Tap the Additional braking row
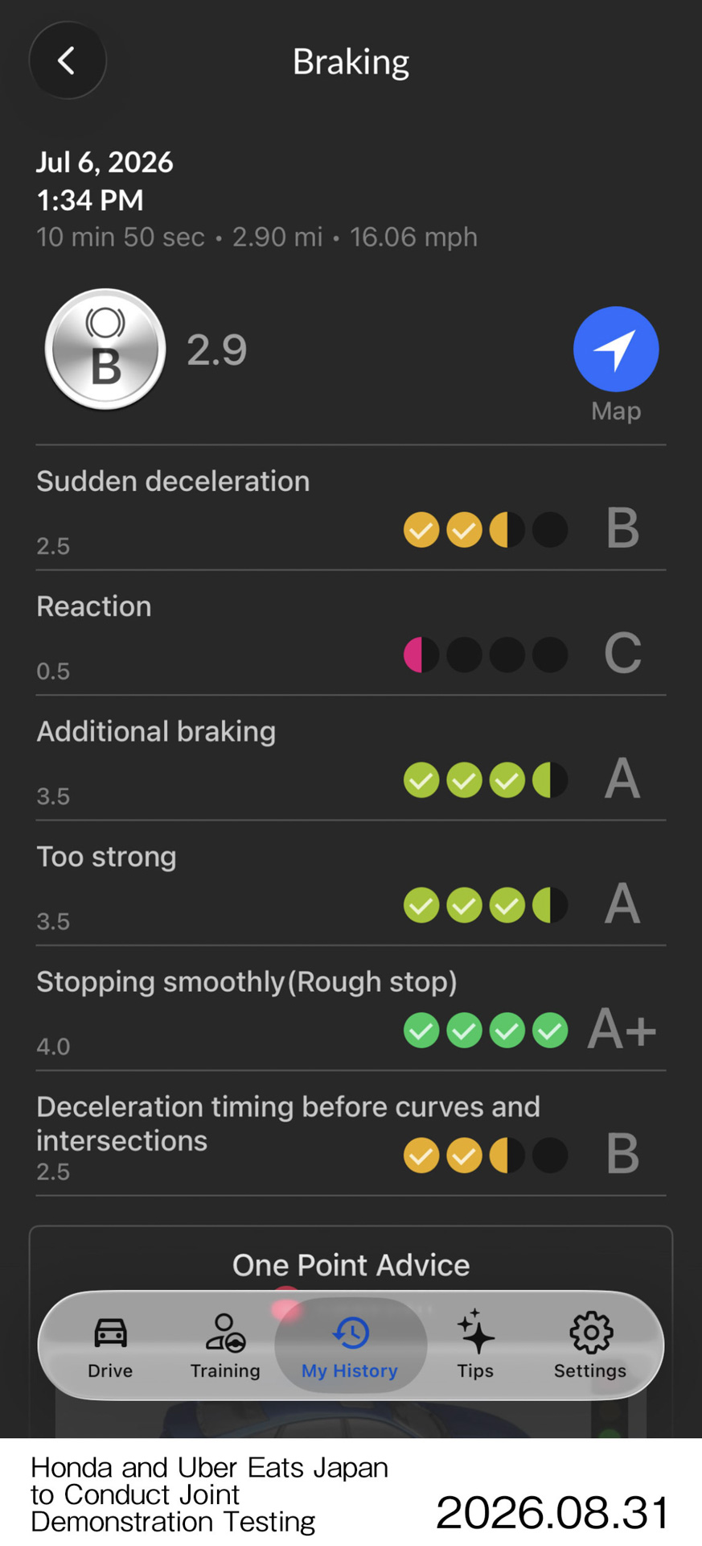The height and width of the screenshot is (1546, 702). pos(351,759)
